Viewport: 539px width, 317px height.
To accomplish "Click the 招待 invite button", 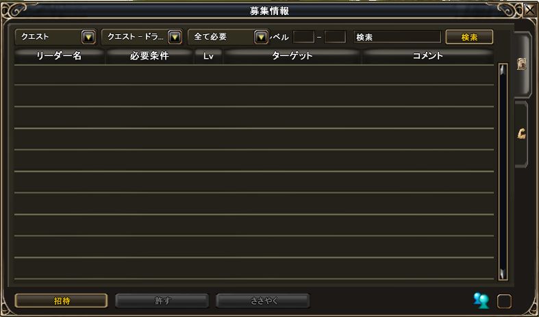I will (62, 301).
